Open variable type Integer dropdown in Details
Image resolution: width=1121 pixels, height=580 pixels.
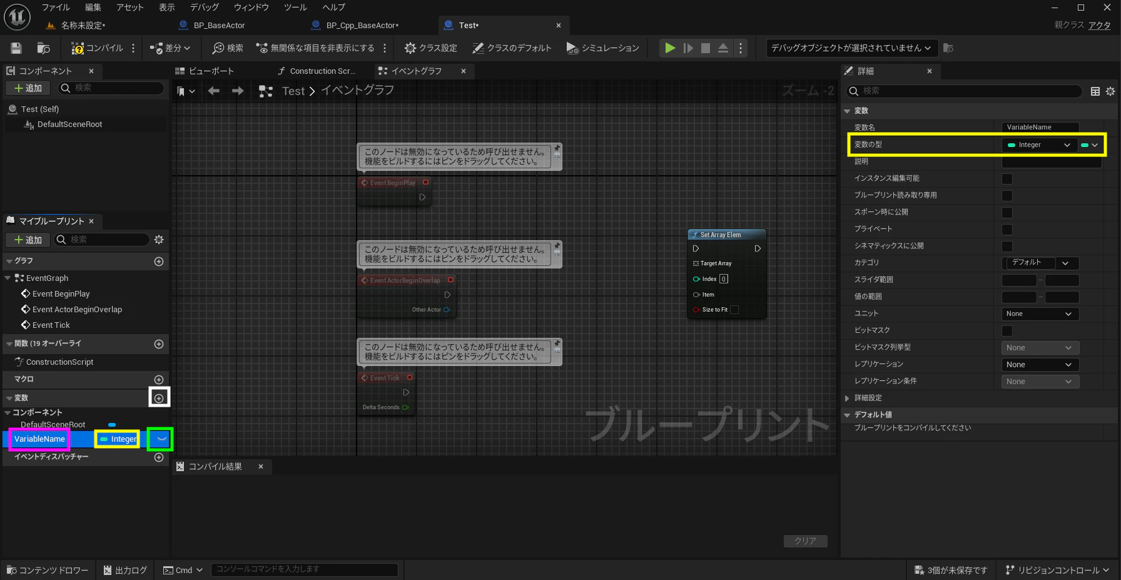pos(1039,145)
